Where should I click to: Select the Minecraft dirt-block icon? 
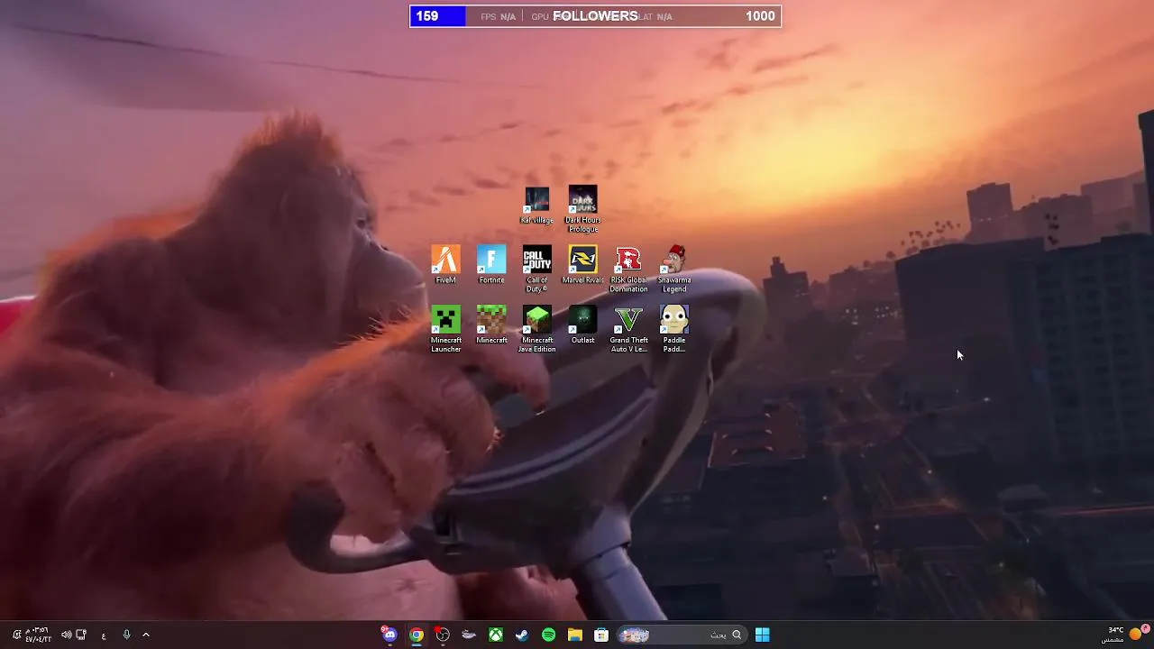pyautogui.click(x=491, y=325)
